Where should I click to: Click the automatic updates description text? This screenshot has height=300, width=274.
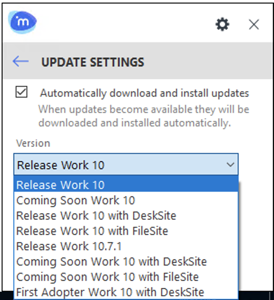coord(143,116)
